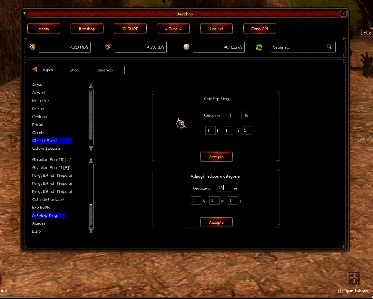Click the Inapoi back link
Viewport: 373px width, 299px height.
pos(47,70)
